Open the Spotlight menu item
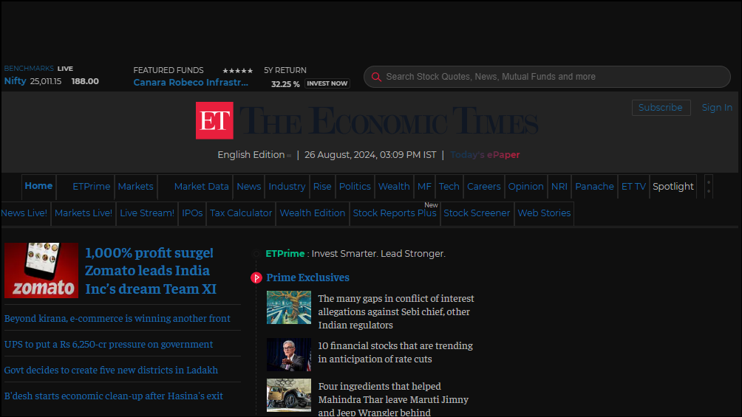 click(x=673, y=186)
